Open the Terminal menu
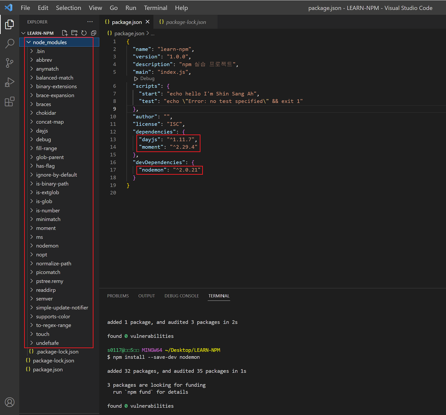 pyautogui.click(x=156, y=8)
